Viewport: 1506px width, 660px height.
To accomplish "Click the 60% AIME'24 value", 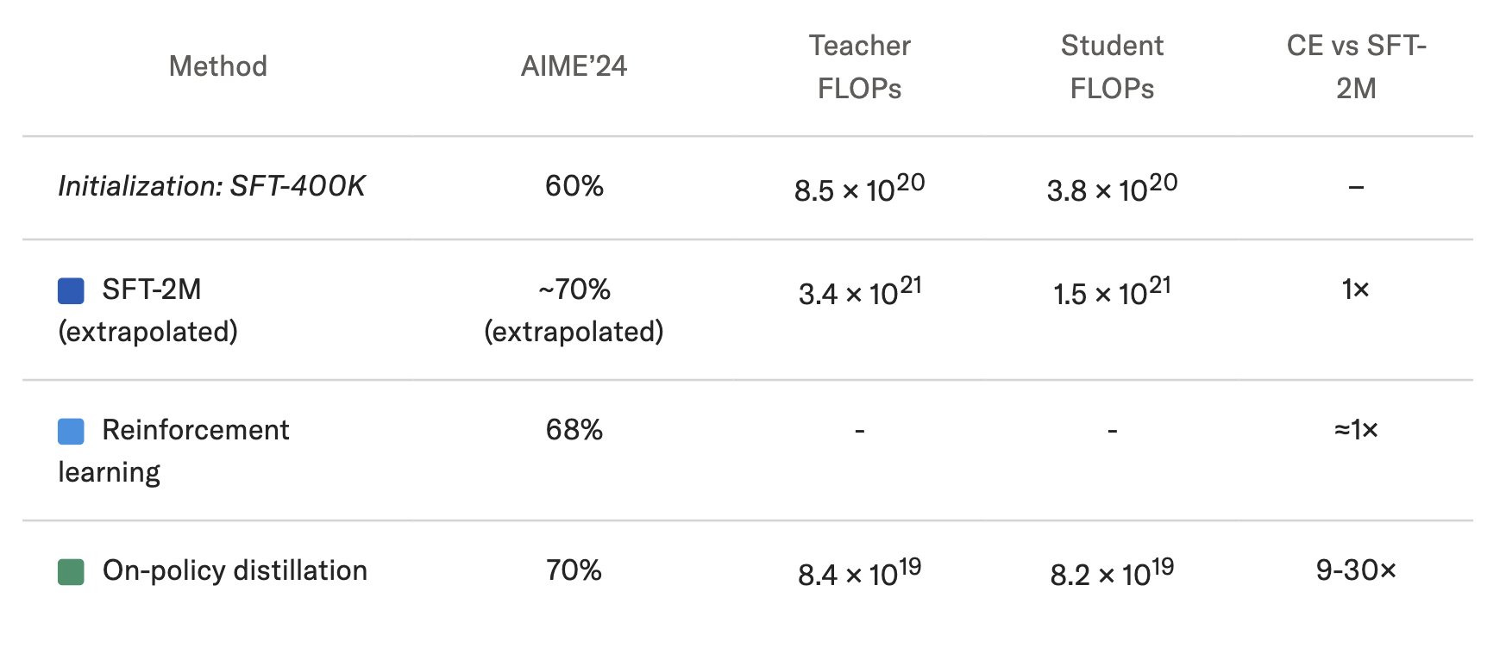I will click(574, 186).
